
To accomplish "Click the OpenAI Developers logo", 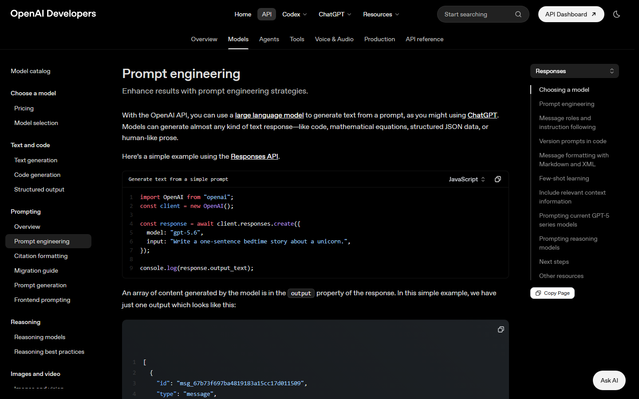I will 53,14.
